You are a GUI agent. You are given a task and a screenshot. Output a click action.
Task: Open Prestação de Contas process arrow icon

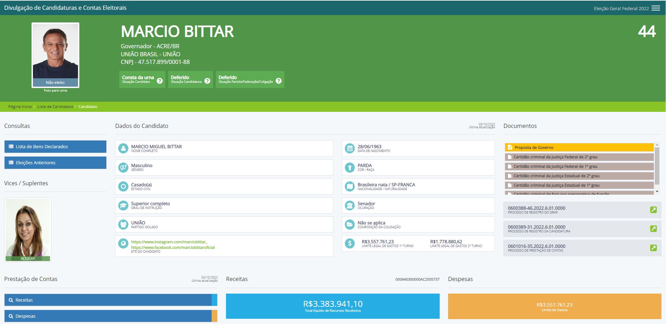point(653,248)
